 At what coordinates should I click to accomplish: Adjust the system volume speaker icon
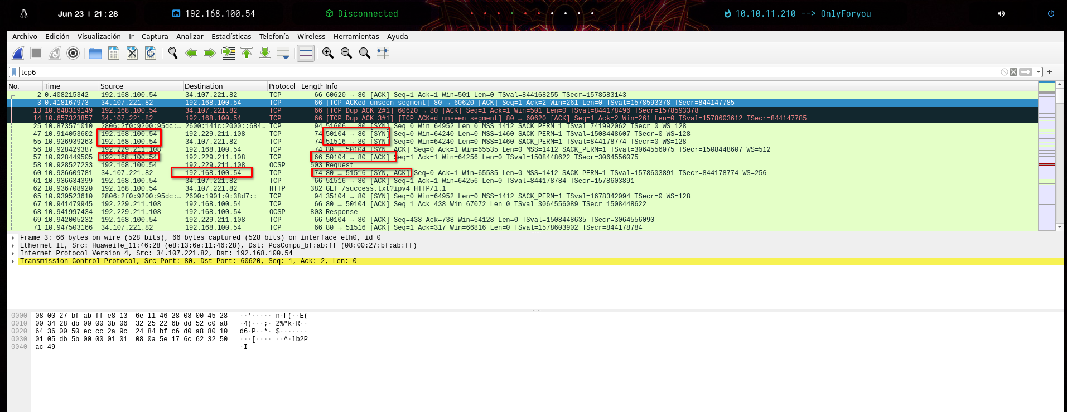(x=1001, y=13)
